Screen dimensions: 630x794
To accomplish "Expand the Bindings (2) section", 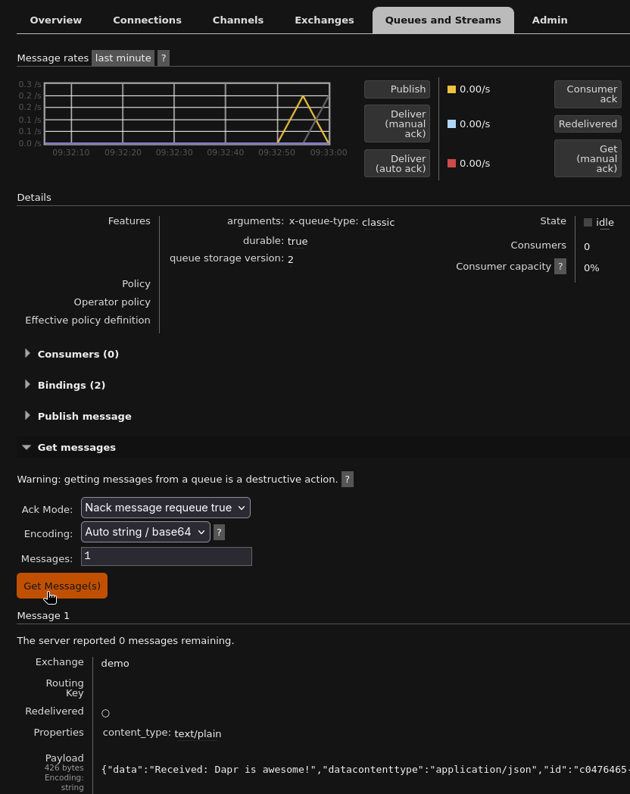I will [x=71, y=385].
